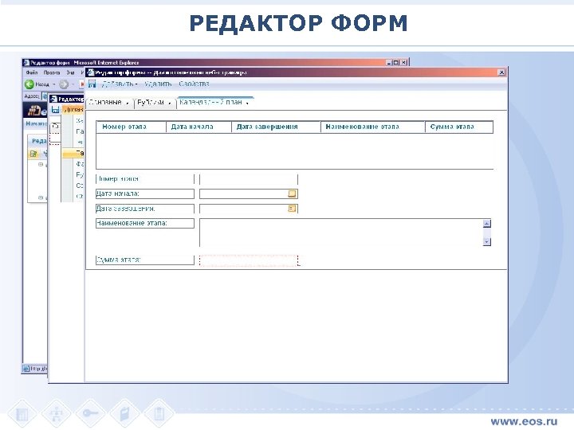Viewport: 574px width, 430px height.
Task: Click save icon in the background Редактор window
Action: point(55,109)
